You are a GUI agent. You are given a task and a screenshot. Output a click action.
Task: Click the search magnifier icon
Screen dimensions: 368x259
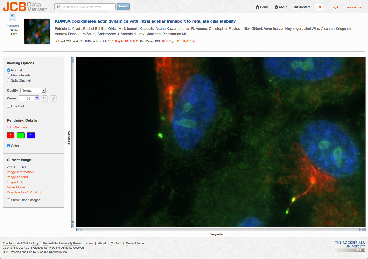point(58,7)
